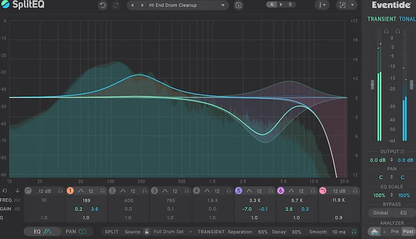
Task: Set analyzer to Post
Action: (408, 231)
